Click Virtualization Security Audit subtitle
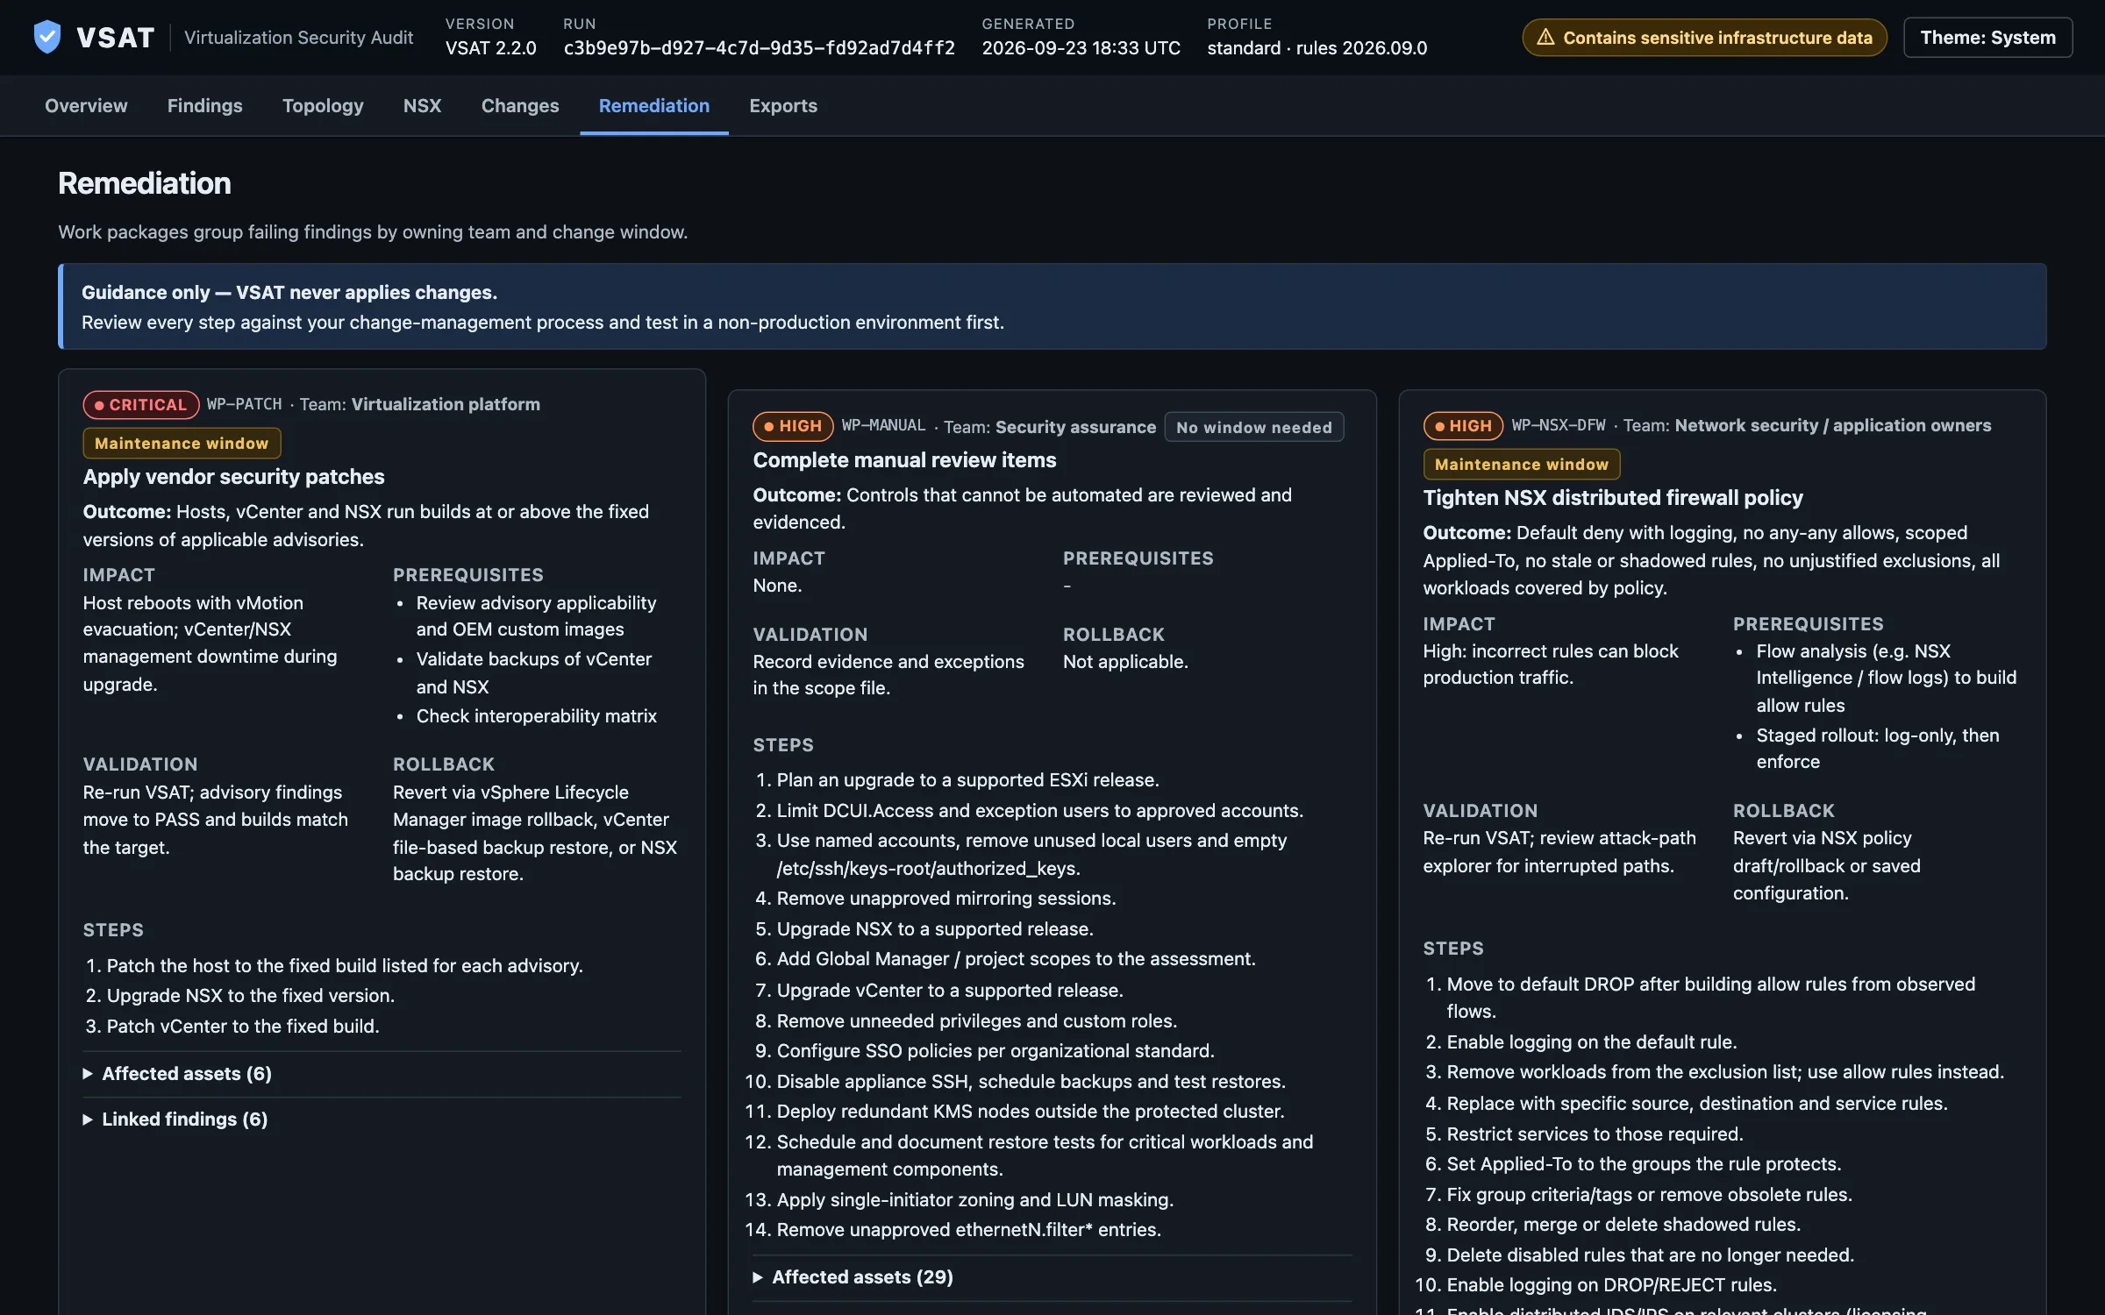Screen dimensions: 2105x1315 tap(298, 38)
